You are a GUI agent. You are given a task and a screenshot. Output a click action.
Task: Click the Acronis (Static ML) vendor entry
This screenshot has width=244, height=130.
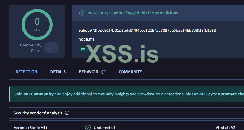[30, 128]
